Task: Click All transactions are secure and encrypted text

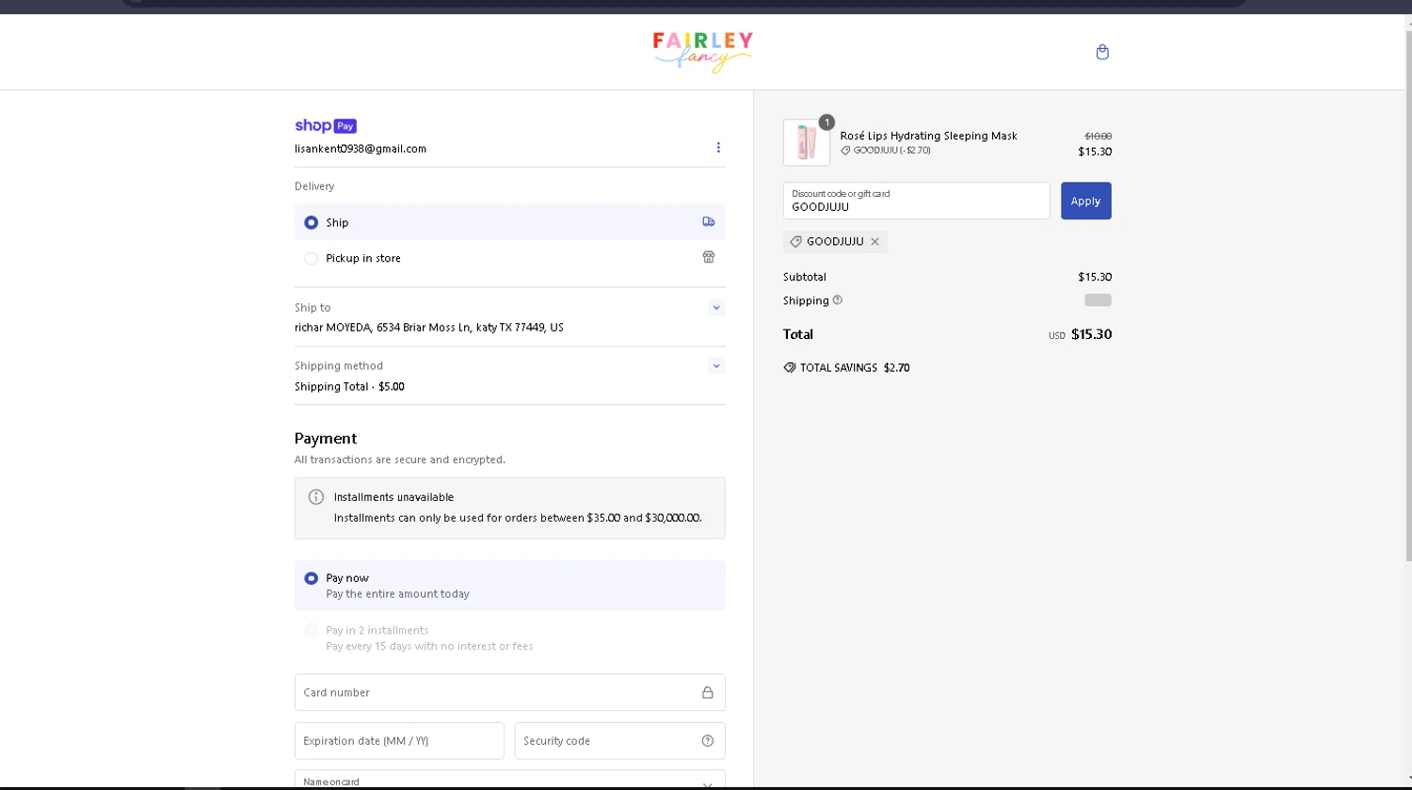Action: (x=400, y=459)
